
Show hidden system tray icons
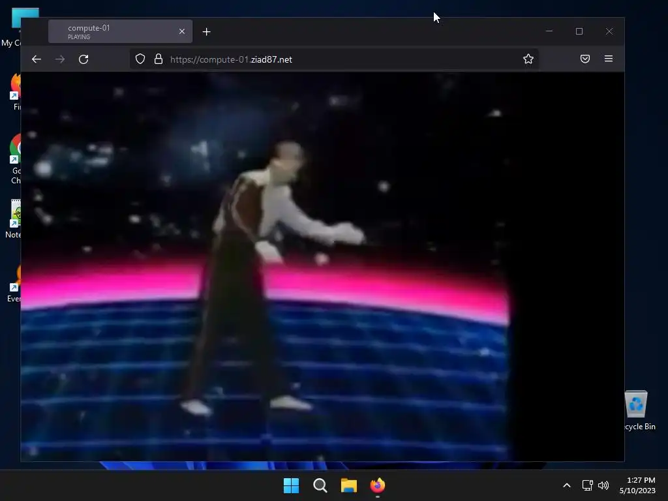[567, 485]
